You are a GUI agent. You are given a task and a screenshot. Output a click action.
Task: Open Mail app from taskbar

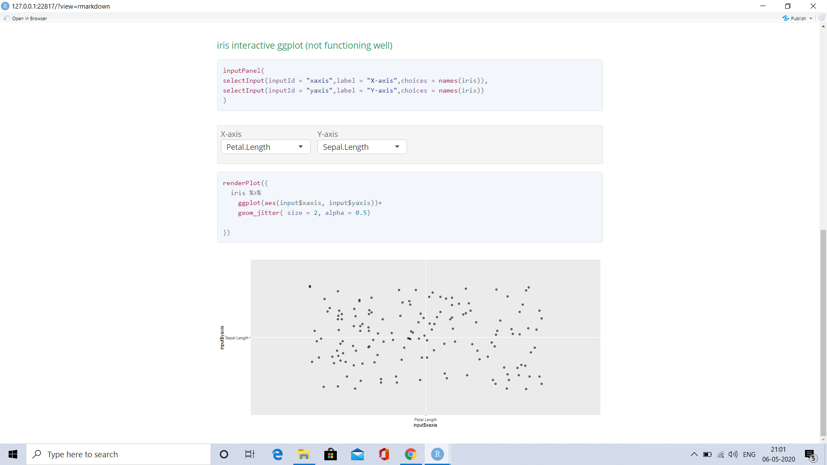click(357, 454)
